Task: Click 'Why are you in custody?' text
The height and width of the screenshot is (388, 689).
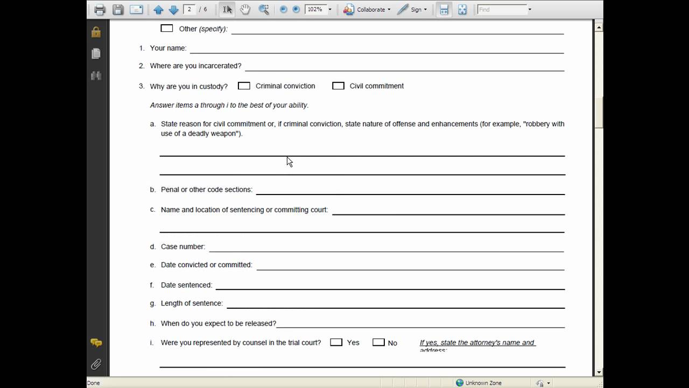Action: point(189,86)
